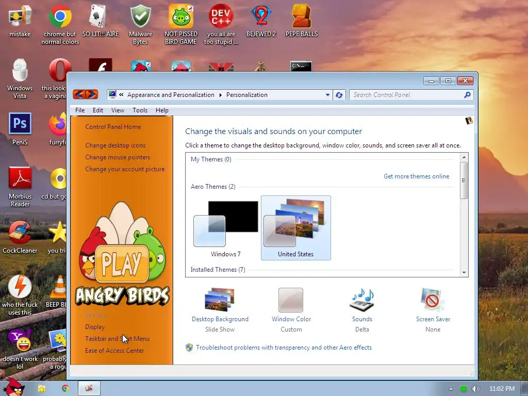The image size is (528, 396).
Task: Click the themes list scroll-down arrow
Action: (x=464, y=272)
